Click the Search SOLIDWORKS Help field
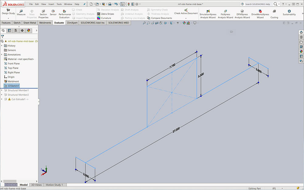 [257, 4]
